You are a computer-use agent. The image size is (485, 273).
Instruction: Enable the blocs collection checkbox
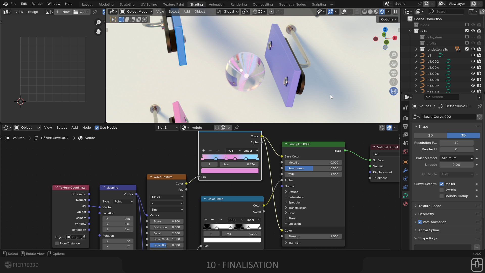coord(467,25)
